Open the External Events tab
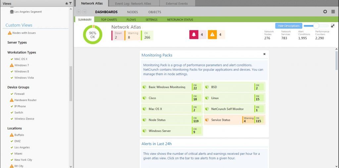 coord(177,3)
